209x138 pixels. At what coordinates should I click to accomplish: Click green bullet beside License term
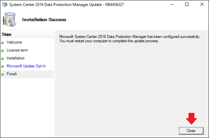pos(3,51)
